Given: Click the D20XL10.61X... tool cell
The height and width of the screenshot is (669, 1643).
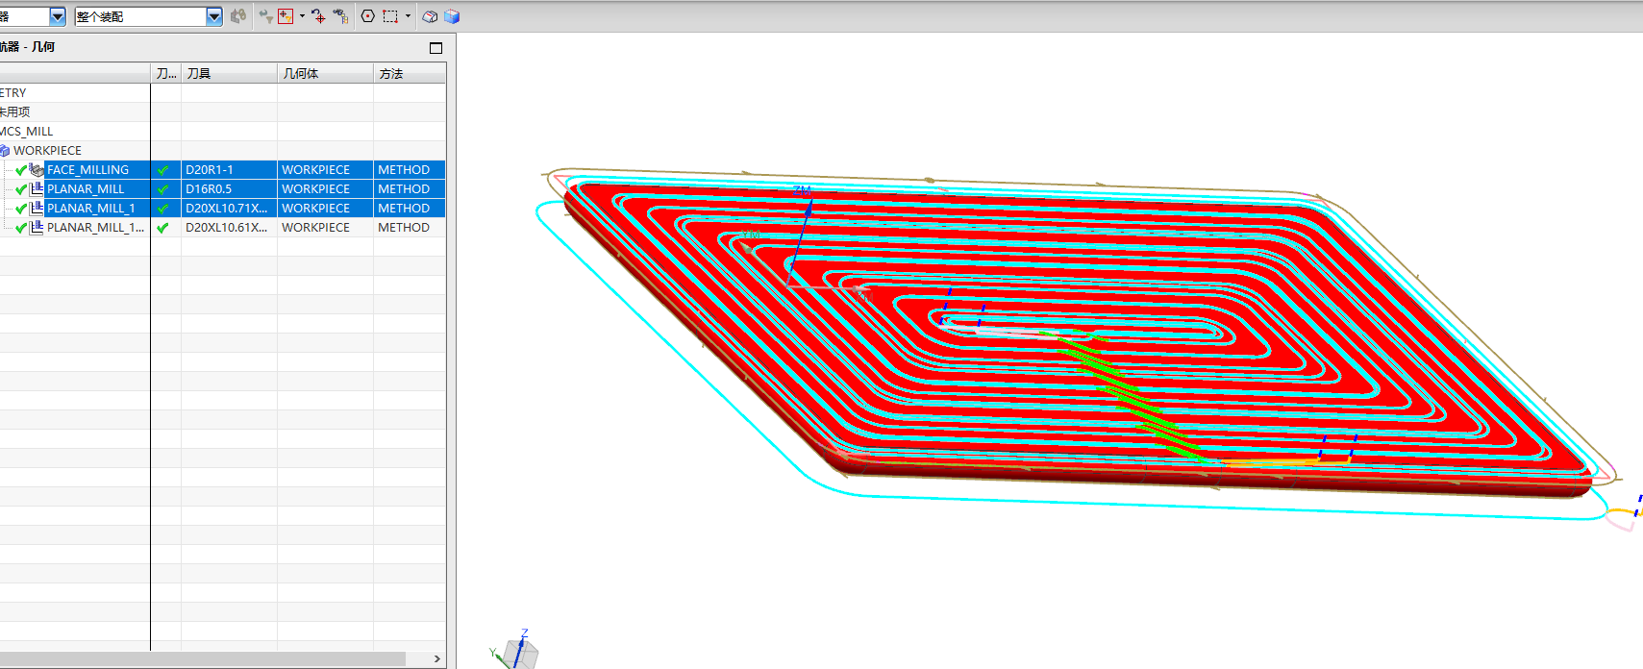Looking at the screenshot, I should 229,228.
